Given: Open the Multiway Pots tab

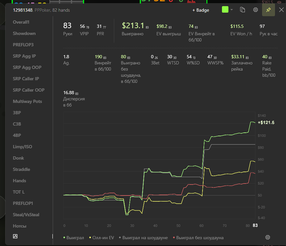Looking at the screenshot, I should (x=27, y=101).
